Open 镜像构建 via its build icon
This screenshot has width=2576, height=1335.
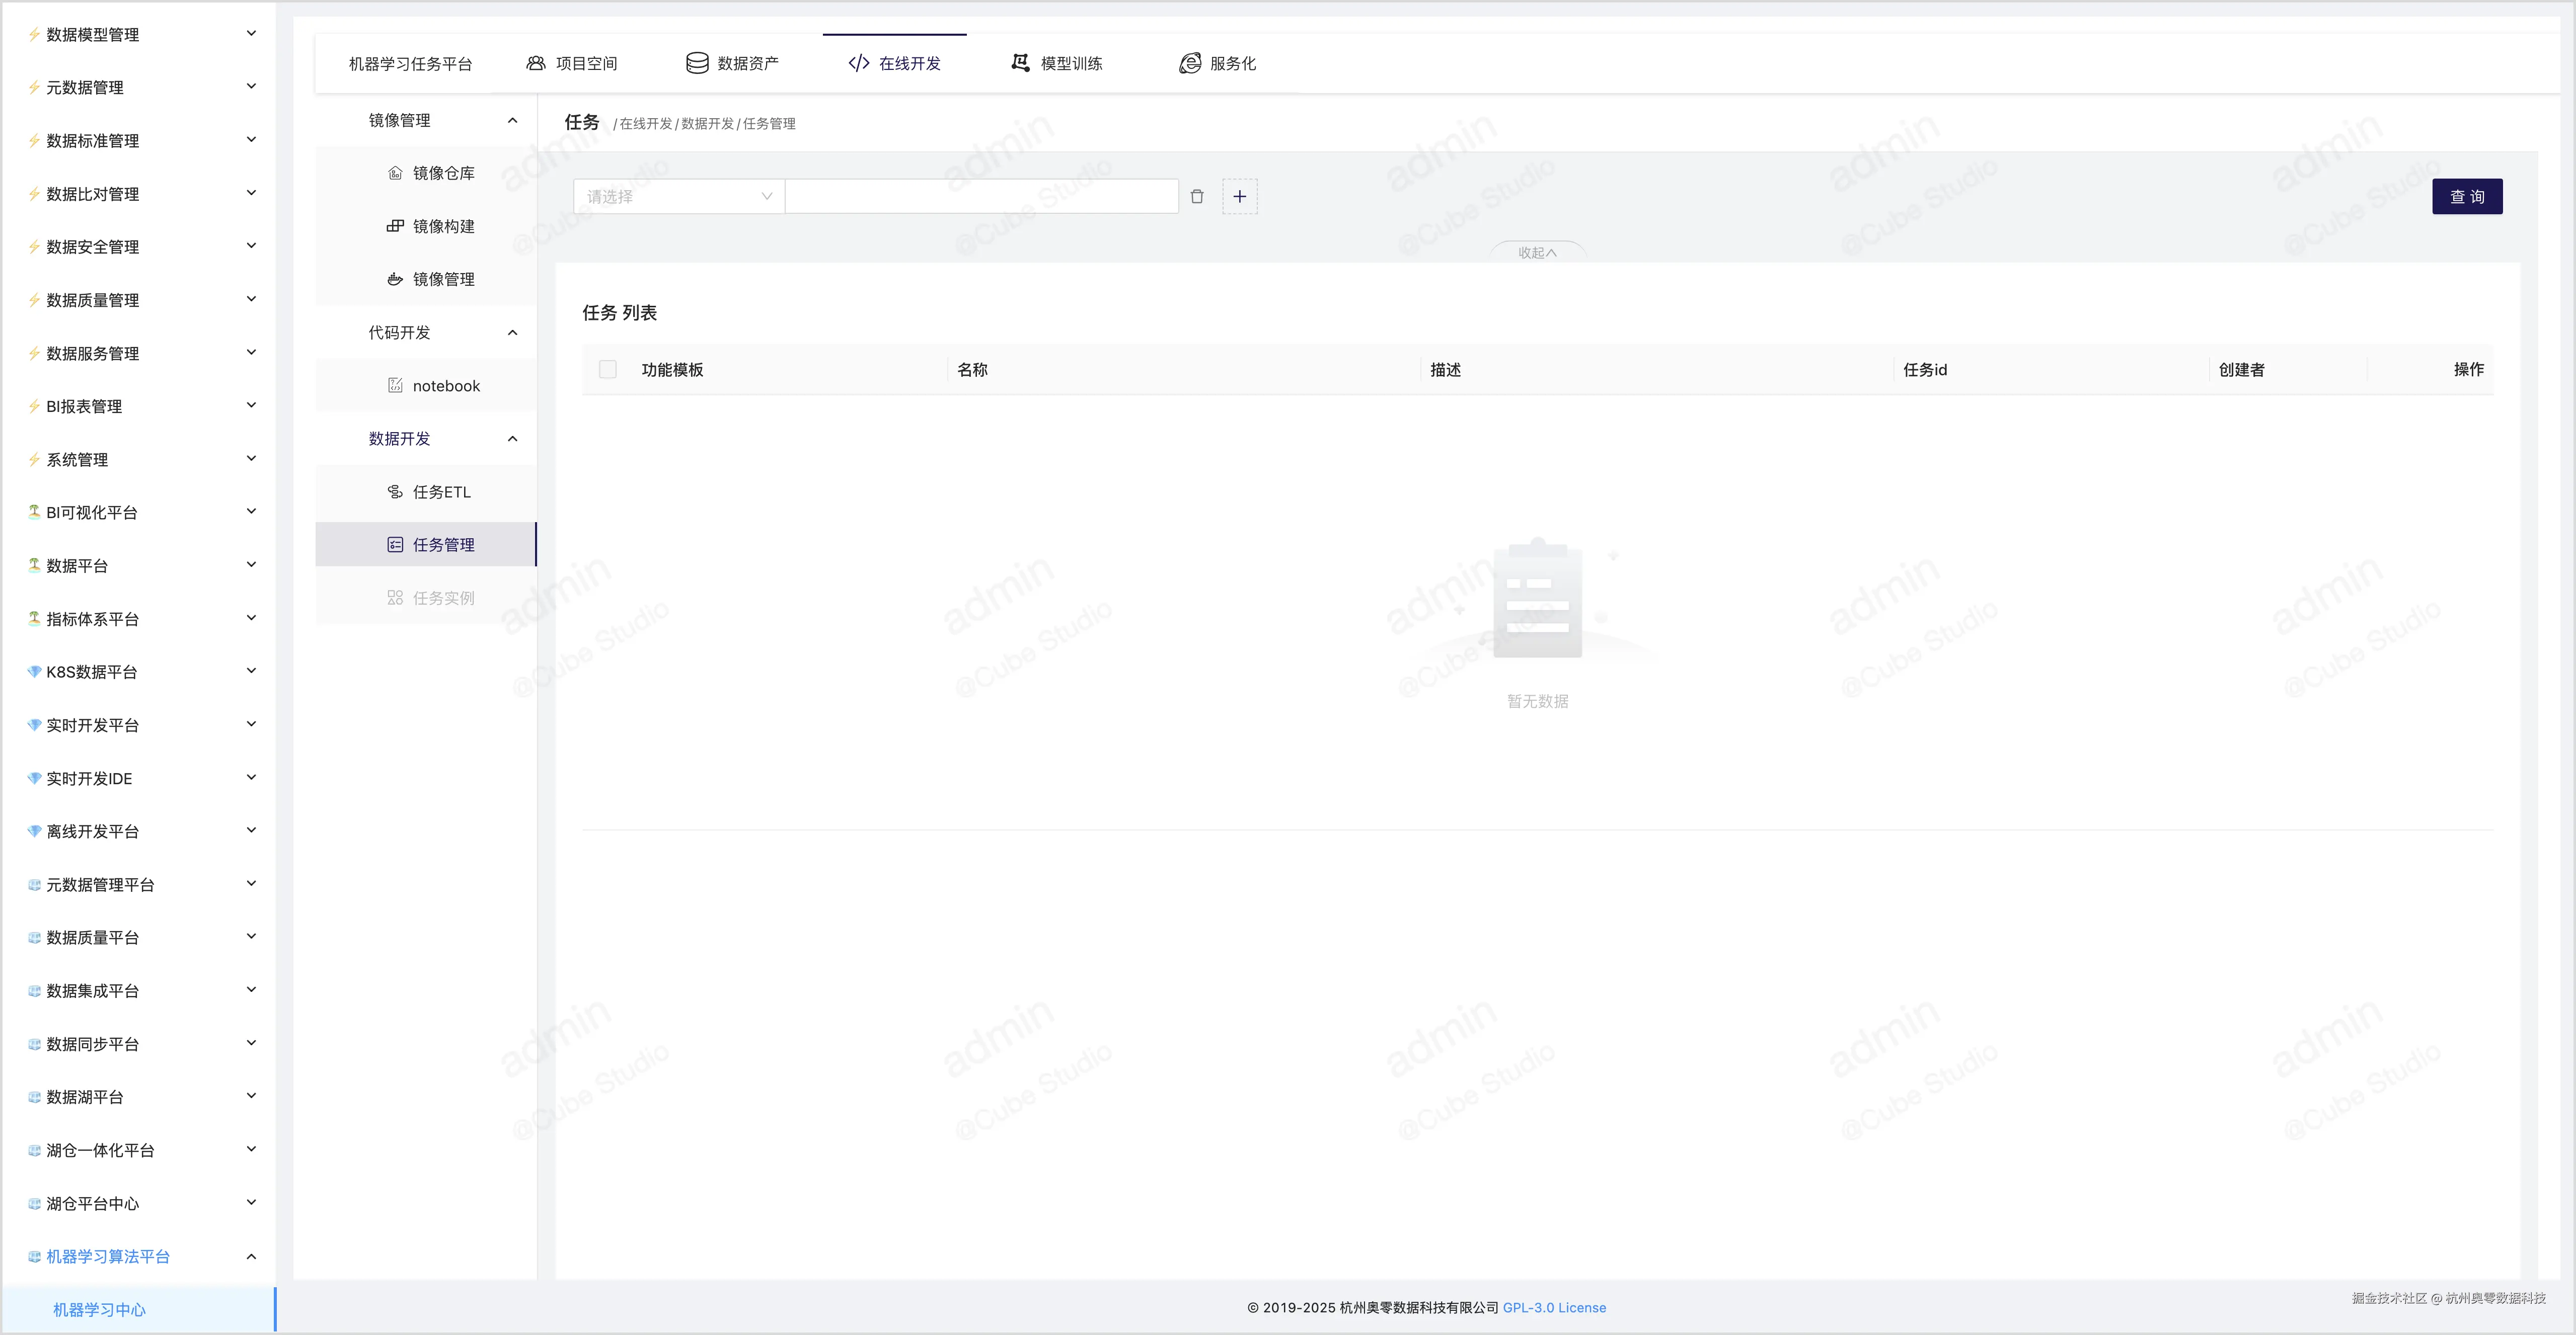(395, 226)
